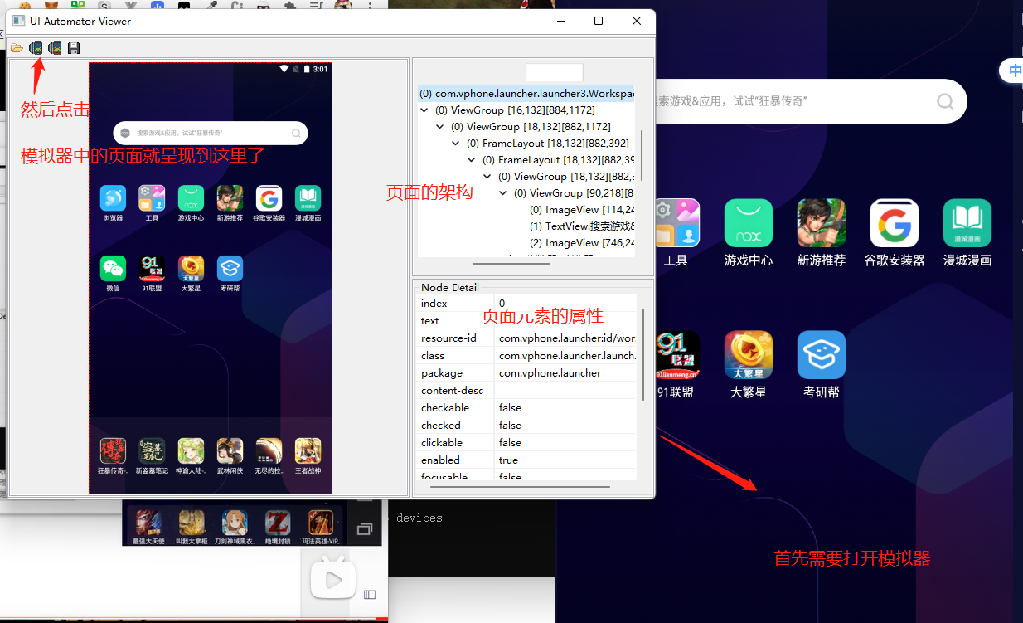Click Node Detail horizontal scrollbar

521,487
